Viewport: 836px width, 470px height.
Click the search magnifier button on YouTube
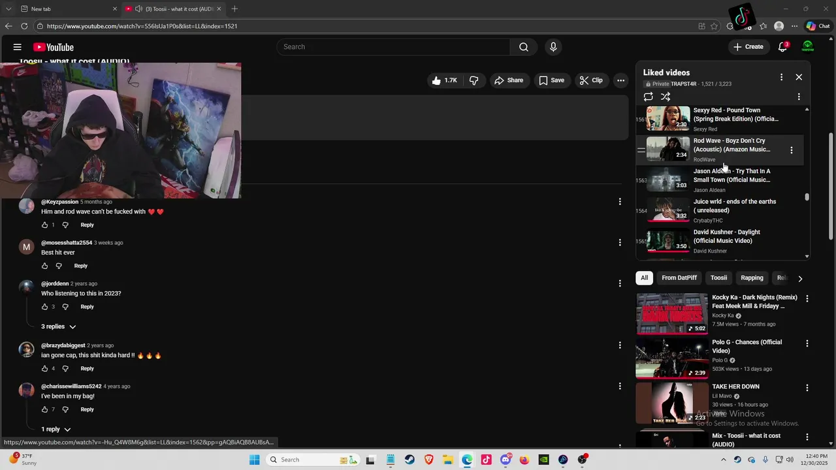523,47
